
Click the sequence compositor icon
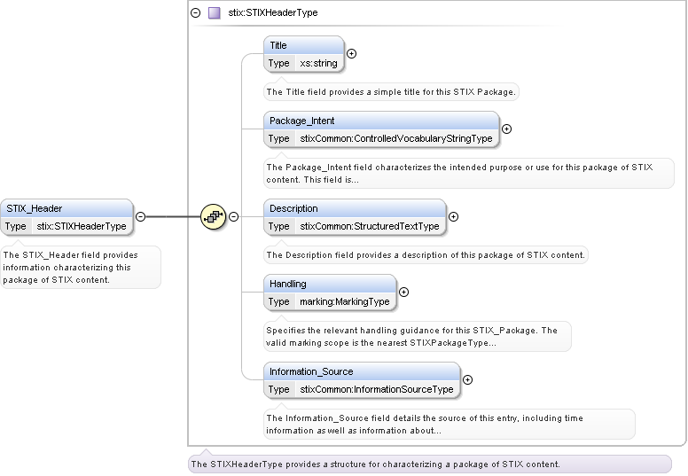[213, 216]
